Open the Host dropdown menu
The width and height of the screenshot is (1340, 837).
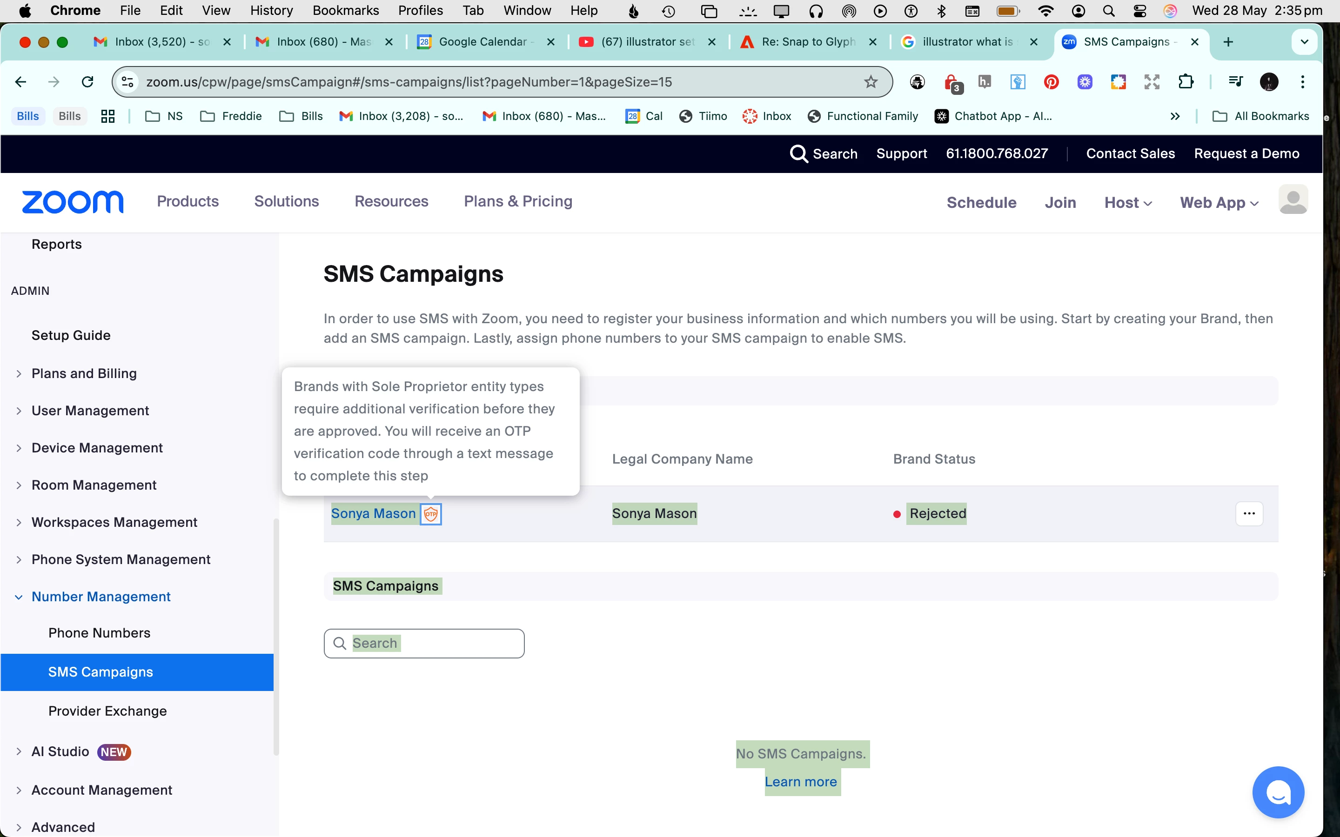click(x=1128, y=203)
